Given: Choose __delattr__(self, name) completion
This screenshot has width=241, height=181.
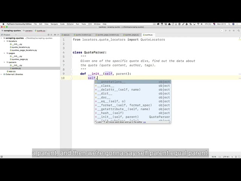Looking at the screenshot, I should 133,90.
